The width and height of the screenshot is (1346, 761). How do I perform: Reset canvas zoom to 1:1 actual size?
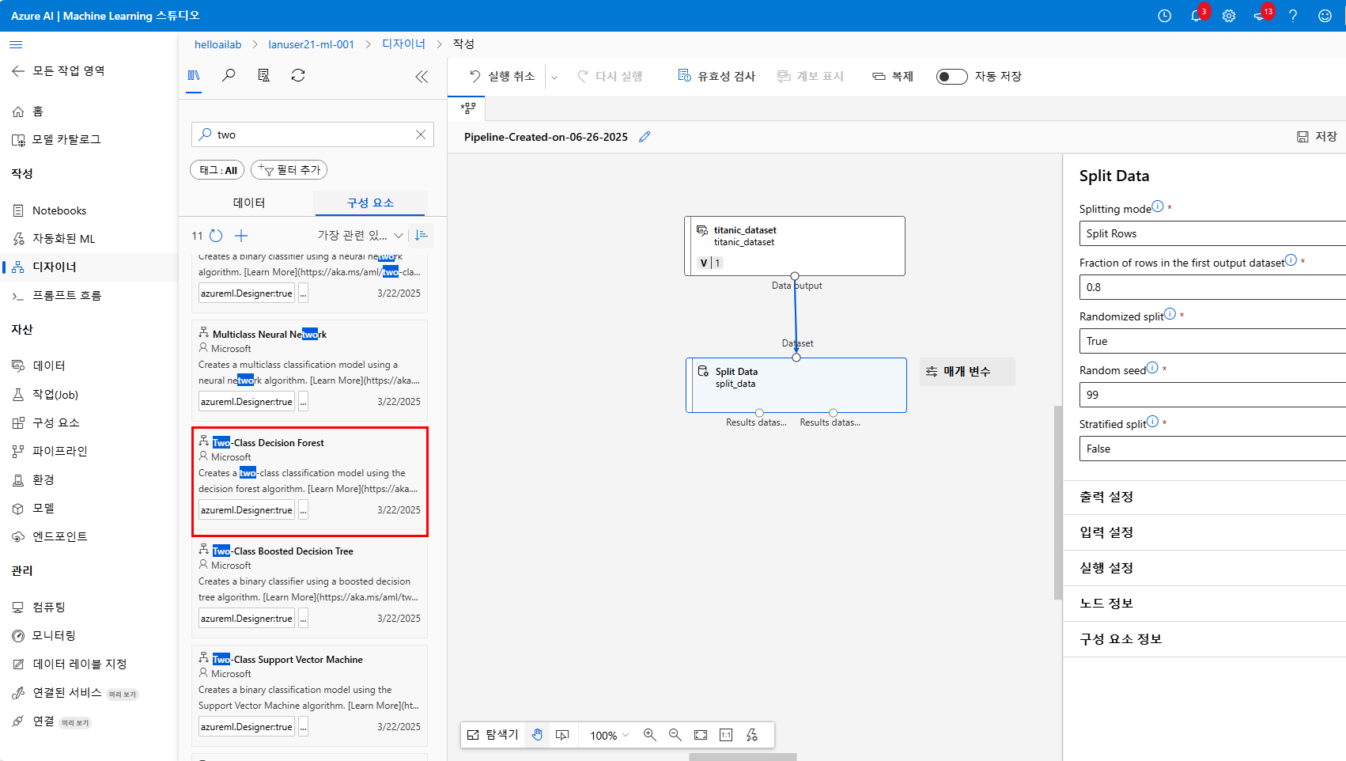725,735
